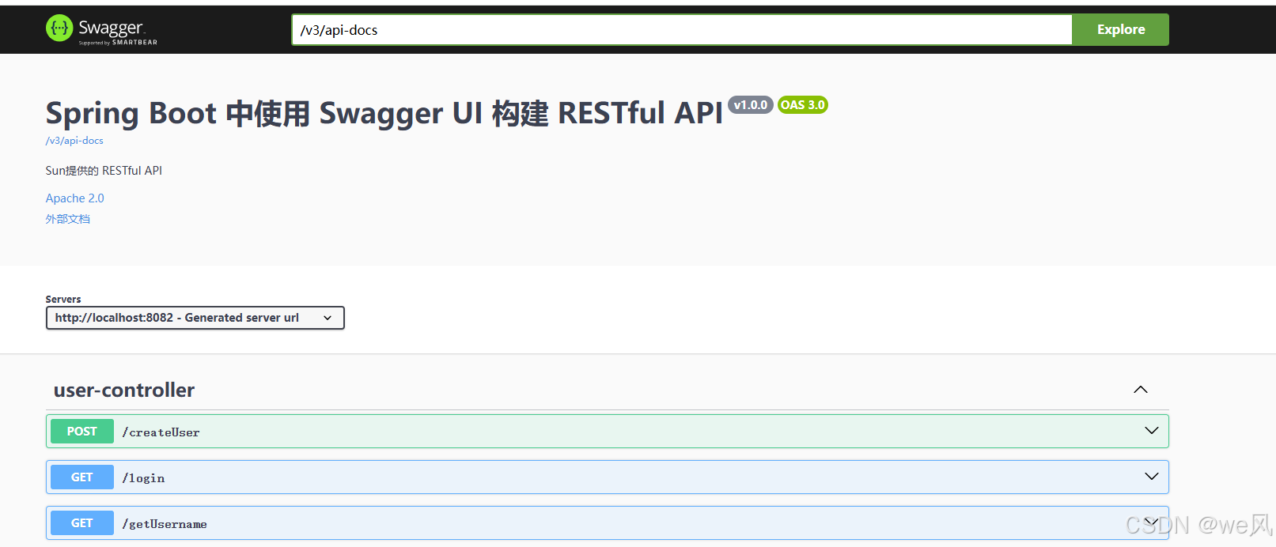1276x547 pixels.
Task: Click the GET badge beside /getUsername
Action: coord(81,522)
